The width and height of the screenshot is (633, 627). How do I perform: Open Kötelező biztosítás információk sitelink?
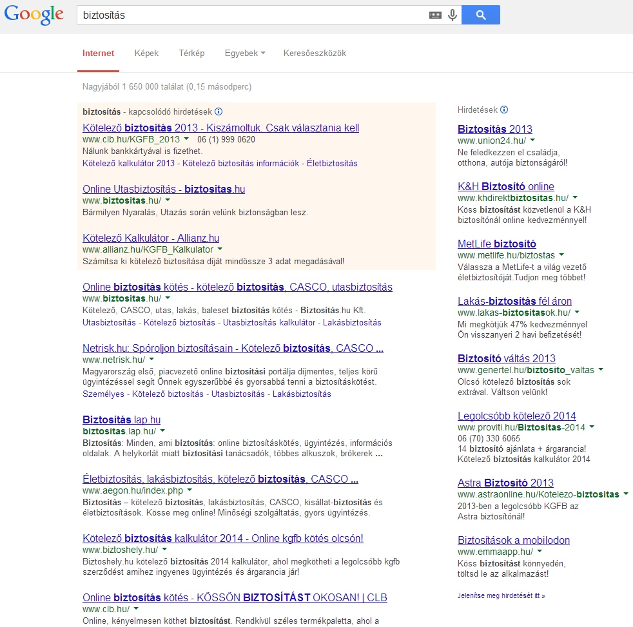coord(240,164)
